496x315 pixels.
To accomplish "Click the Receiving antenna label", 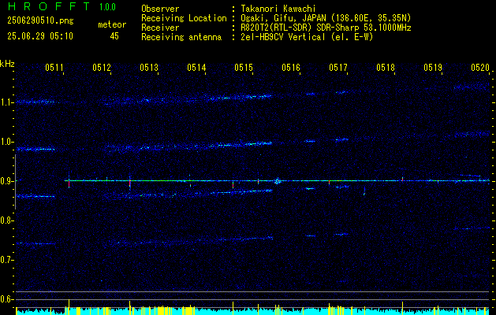I will tap(181, 37).
